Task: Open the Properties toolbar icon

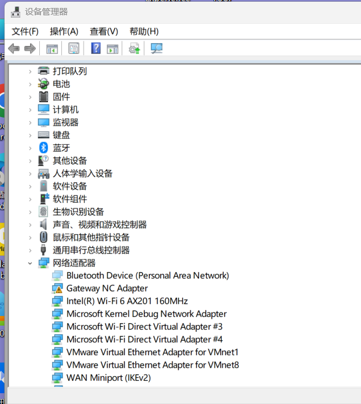Action: point(74,48)
